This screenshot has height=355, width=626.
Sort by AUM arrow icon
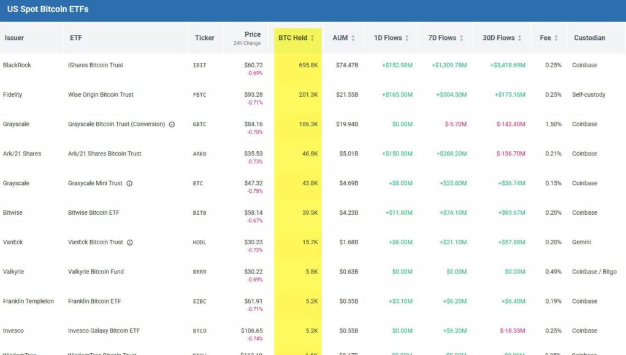click(x=353, y=38)
